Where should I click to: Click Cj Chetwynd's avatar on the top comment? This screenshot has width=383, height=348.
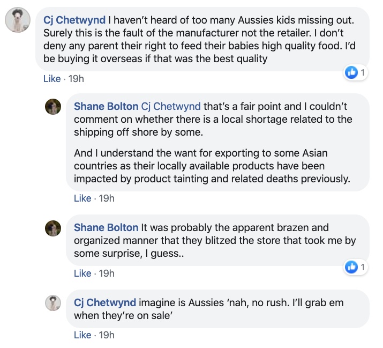point(17,21)
